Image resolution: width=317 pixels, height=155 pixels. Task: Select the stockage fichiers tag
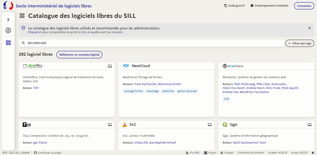(133, 91)
